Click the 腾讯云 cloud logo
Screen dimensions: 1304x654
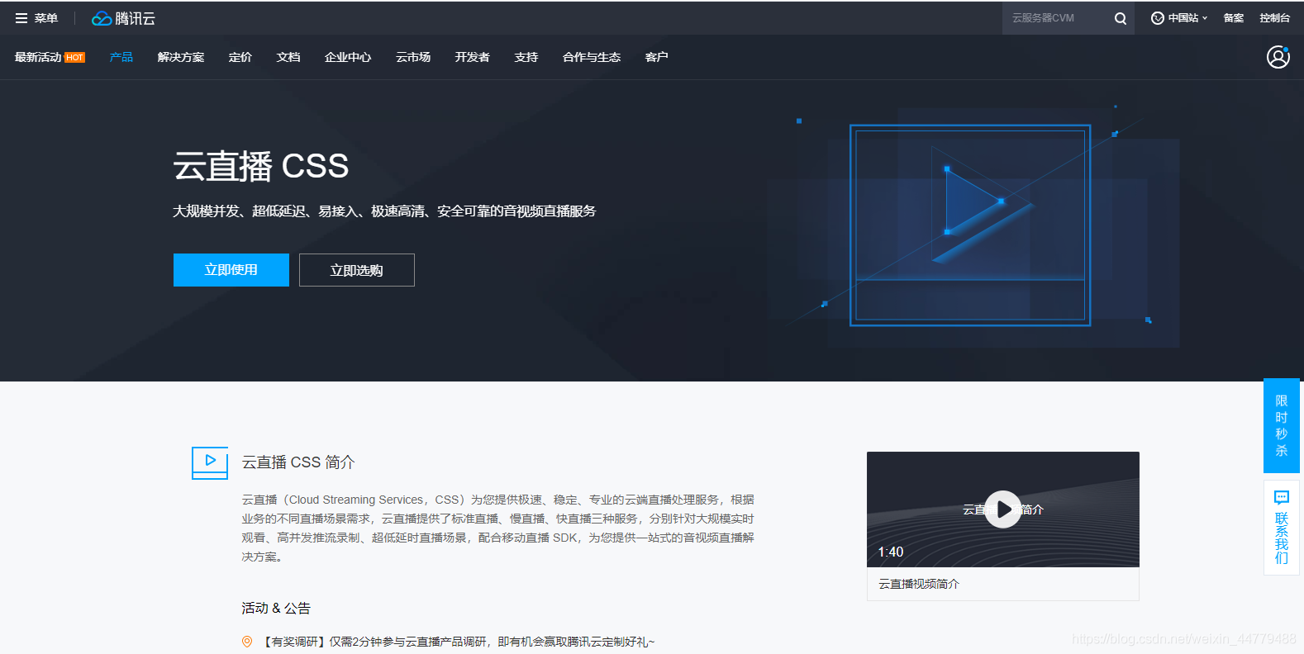click(x=123, y=18)
